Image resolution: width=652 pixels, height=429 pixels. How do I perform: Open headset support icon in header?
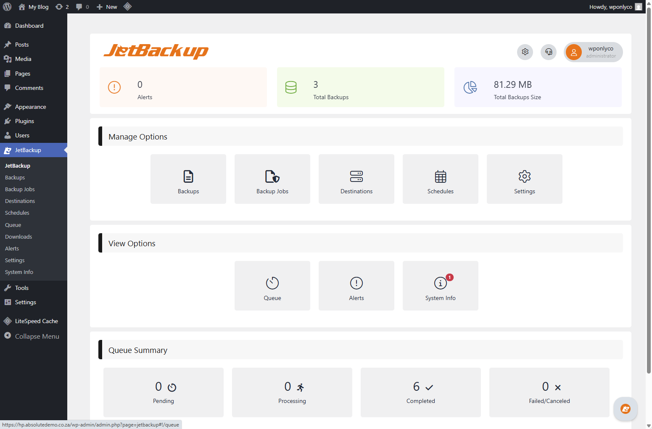point(549,52)
